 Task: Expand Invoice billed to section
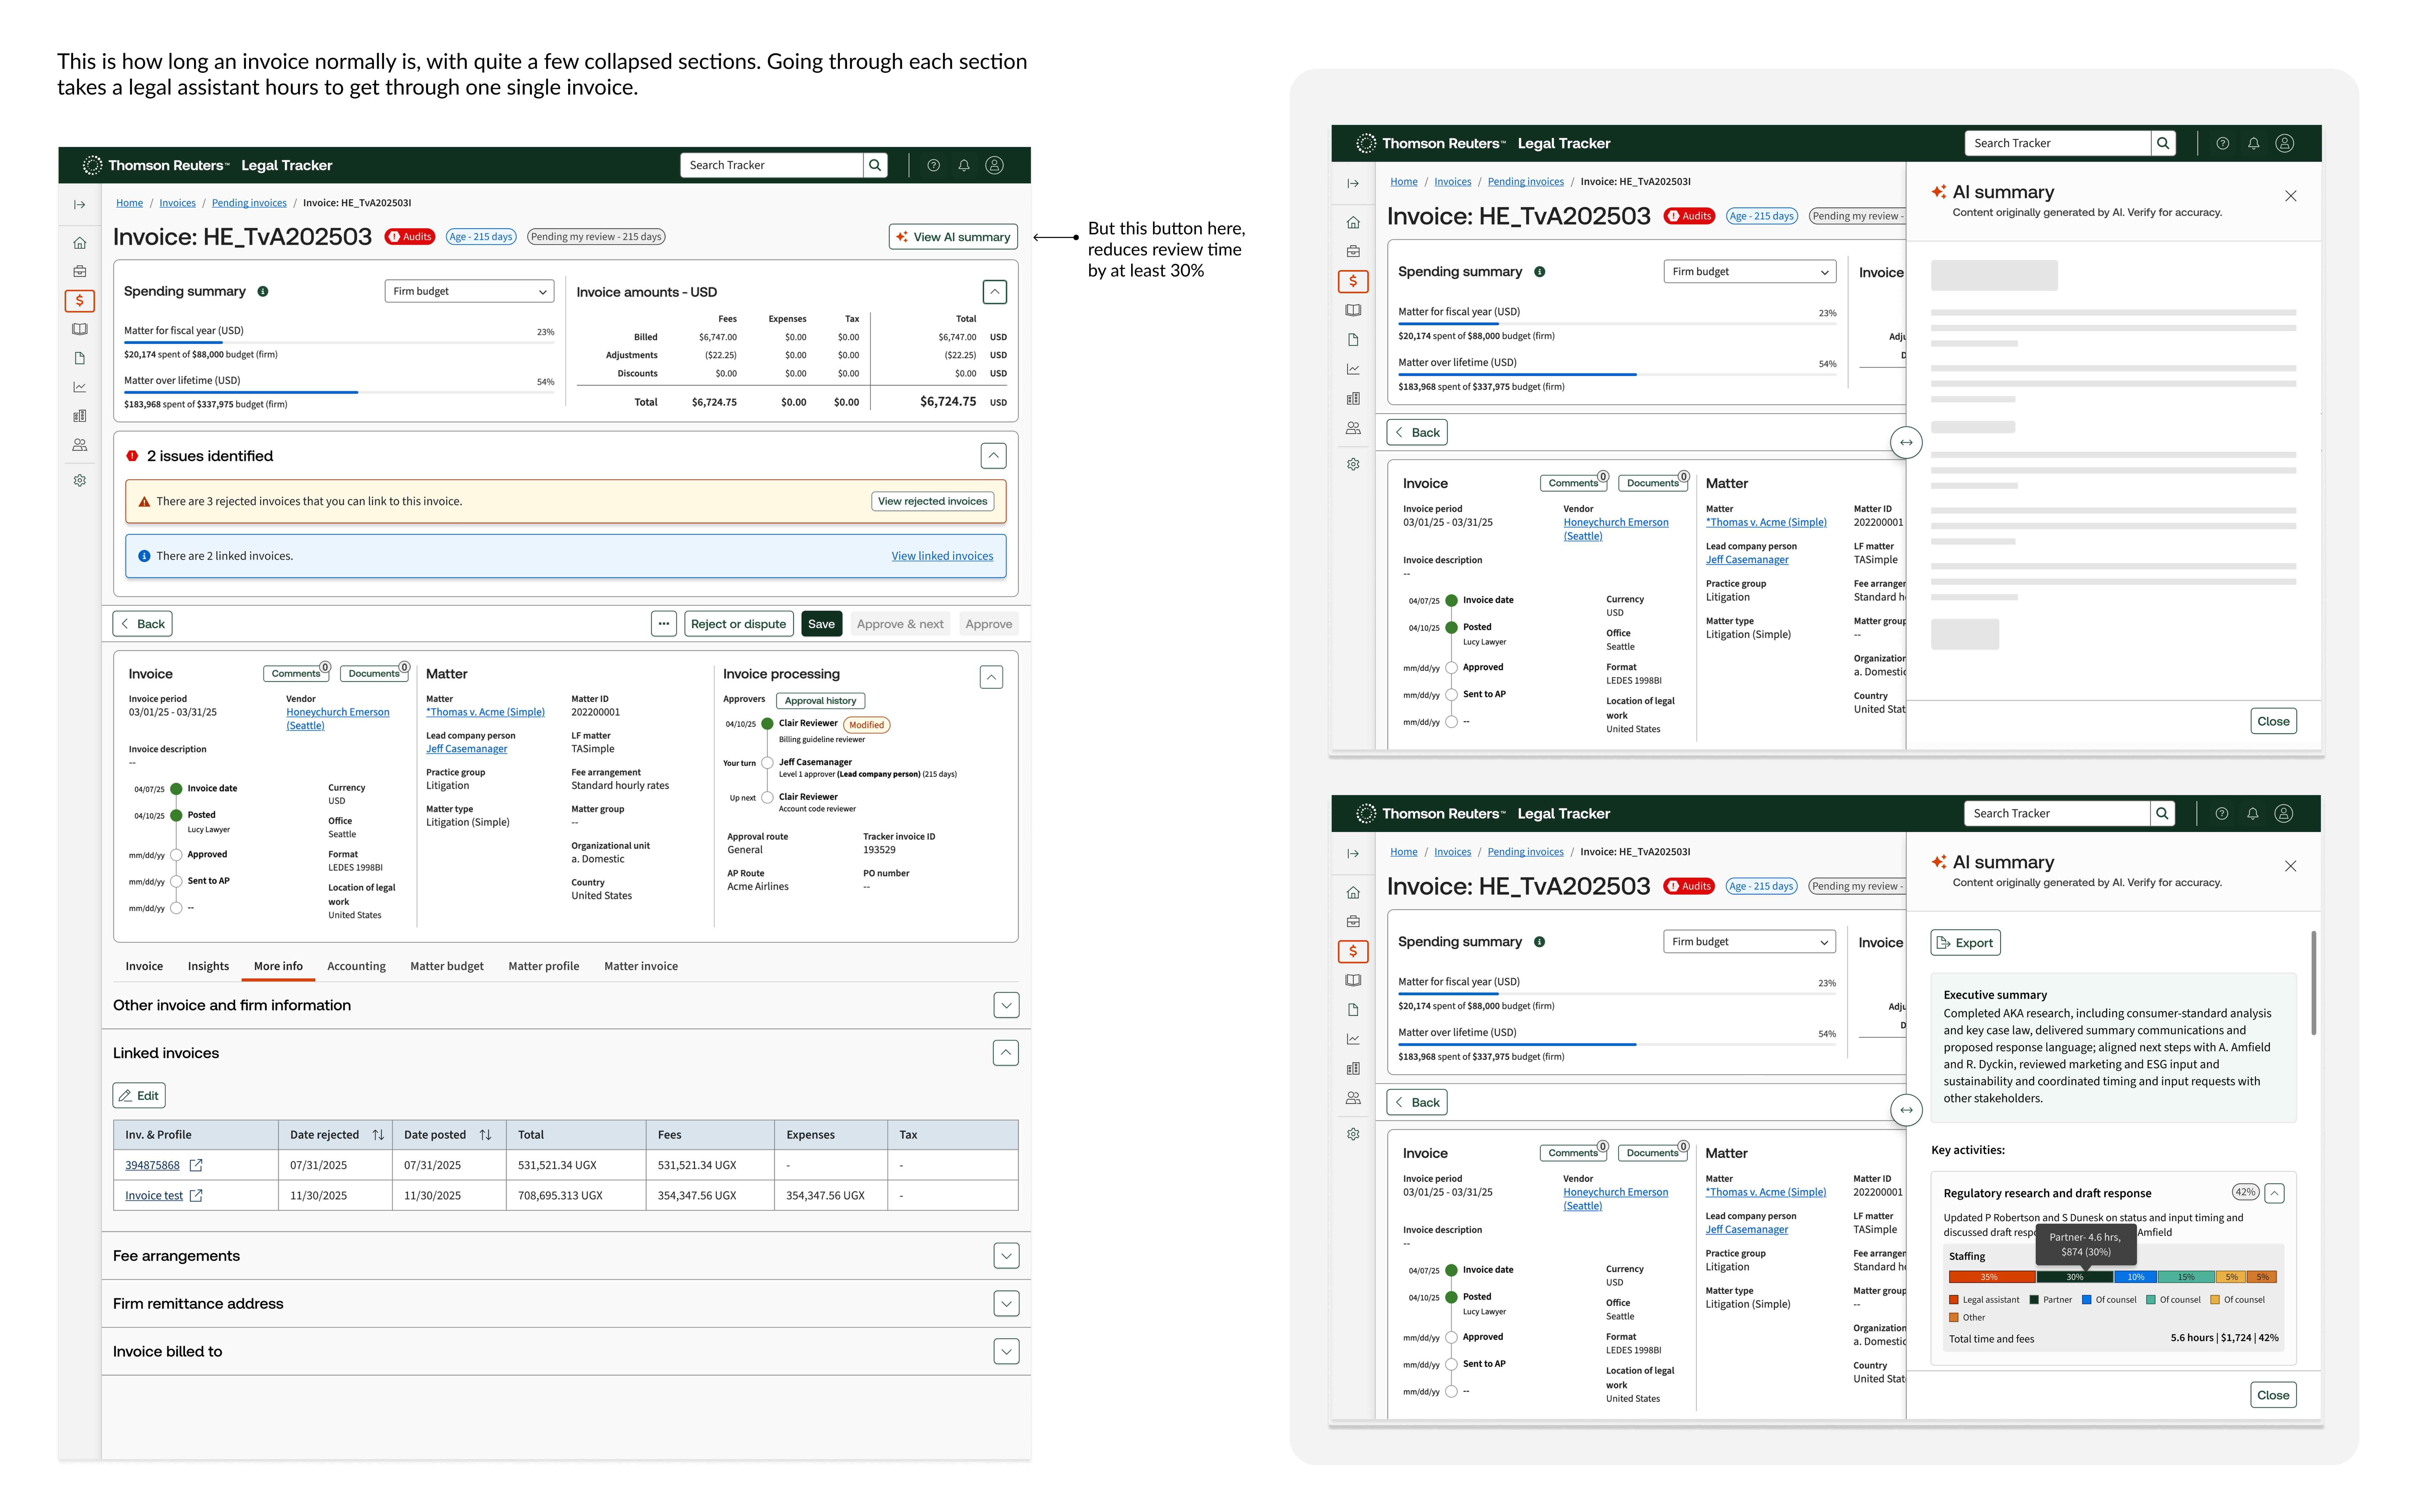[1006, 1352]
